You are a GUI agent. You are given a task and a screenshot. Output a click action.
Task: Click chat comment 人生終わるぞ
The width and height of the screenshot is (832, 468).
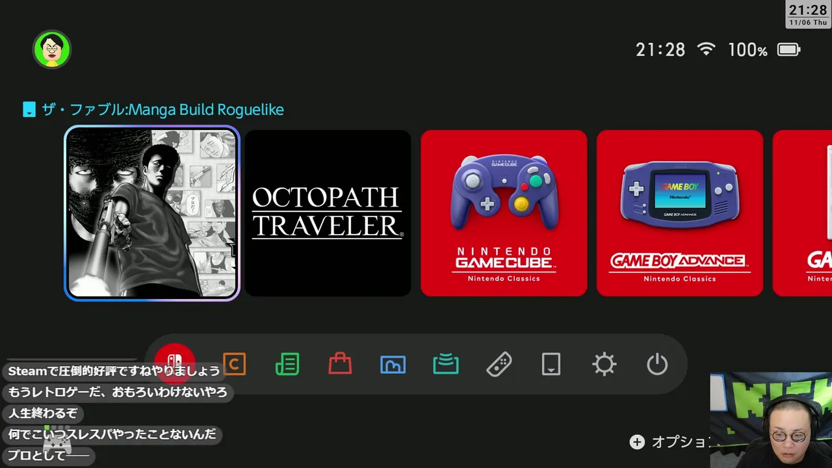point(43,413)
